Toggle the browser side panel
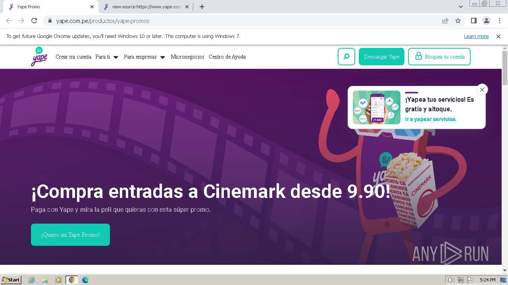The height and width of the screenshot is (285, 508). (473, 21)
